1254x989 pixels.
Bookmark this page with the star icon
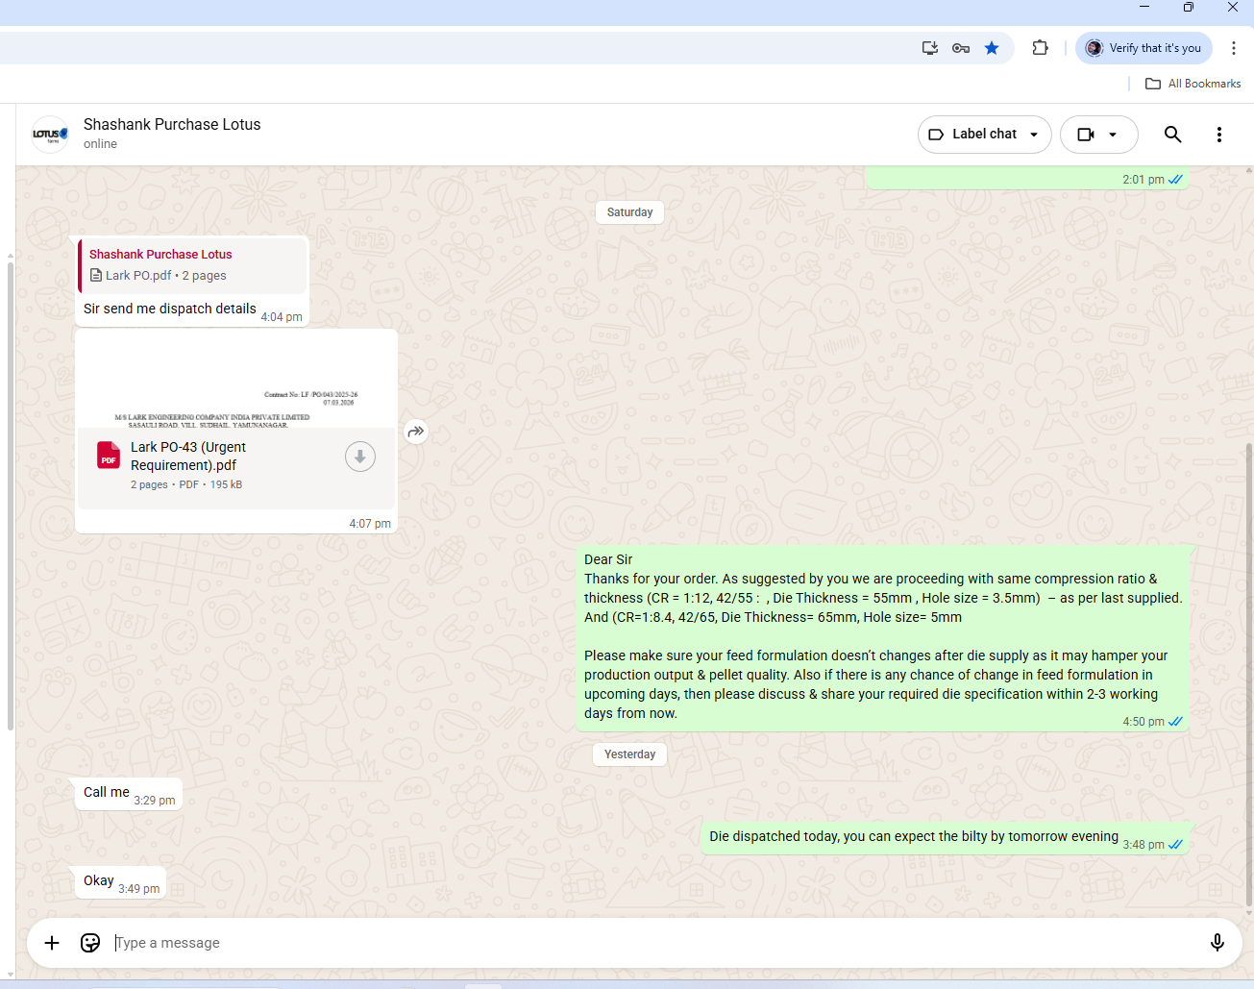pyautogui.click(x=992, y=48)
